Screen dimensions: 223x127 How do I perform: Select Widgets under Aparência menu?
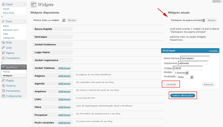click(x=8, y=76)
